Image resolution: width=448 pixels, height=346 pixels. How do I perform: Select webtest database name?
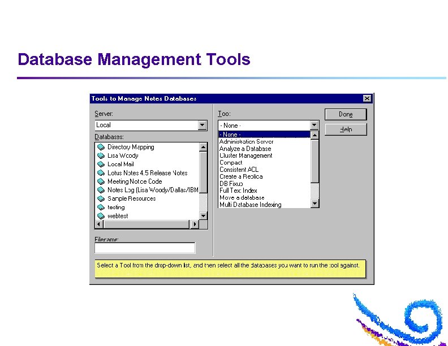[118, 216]
